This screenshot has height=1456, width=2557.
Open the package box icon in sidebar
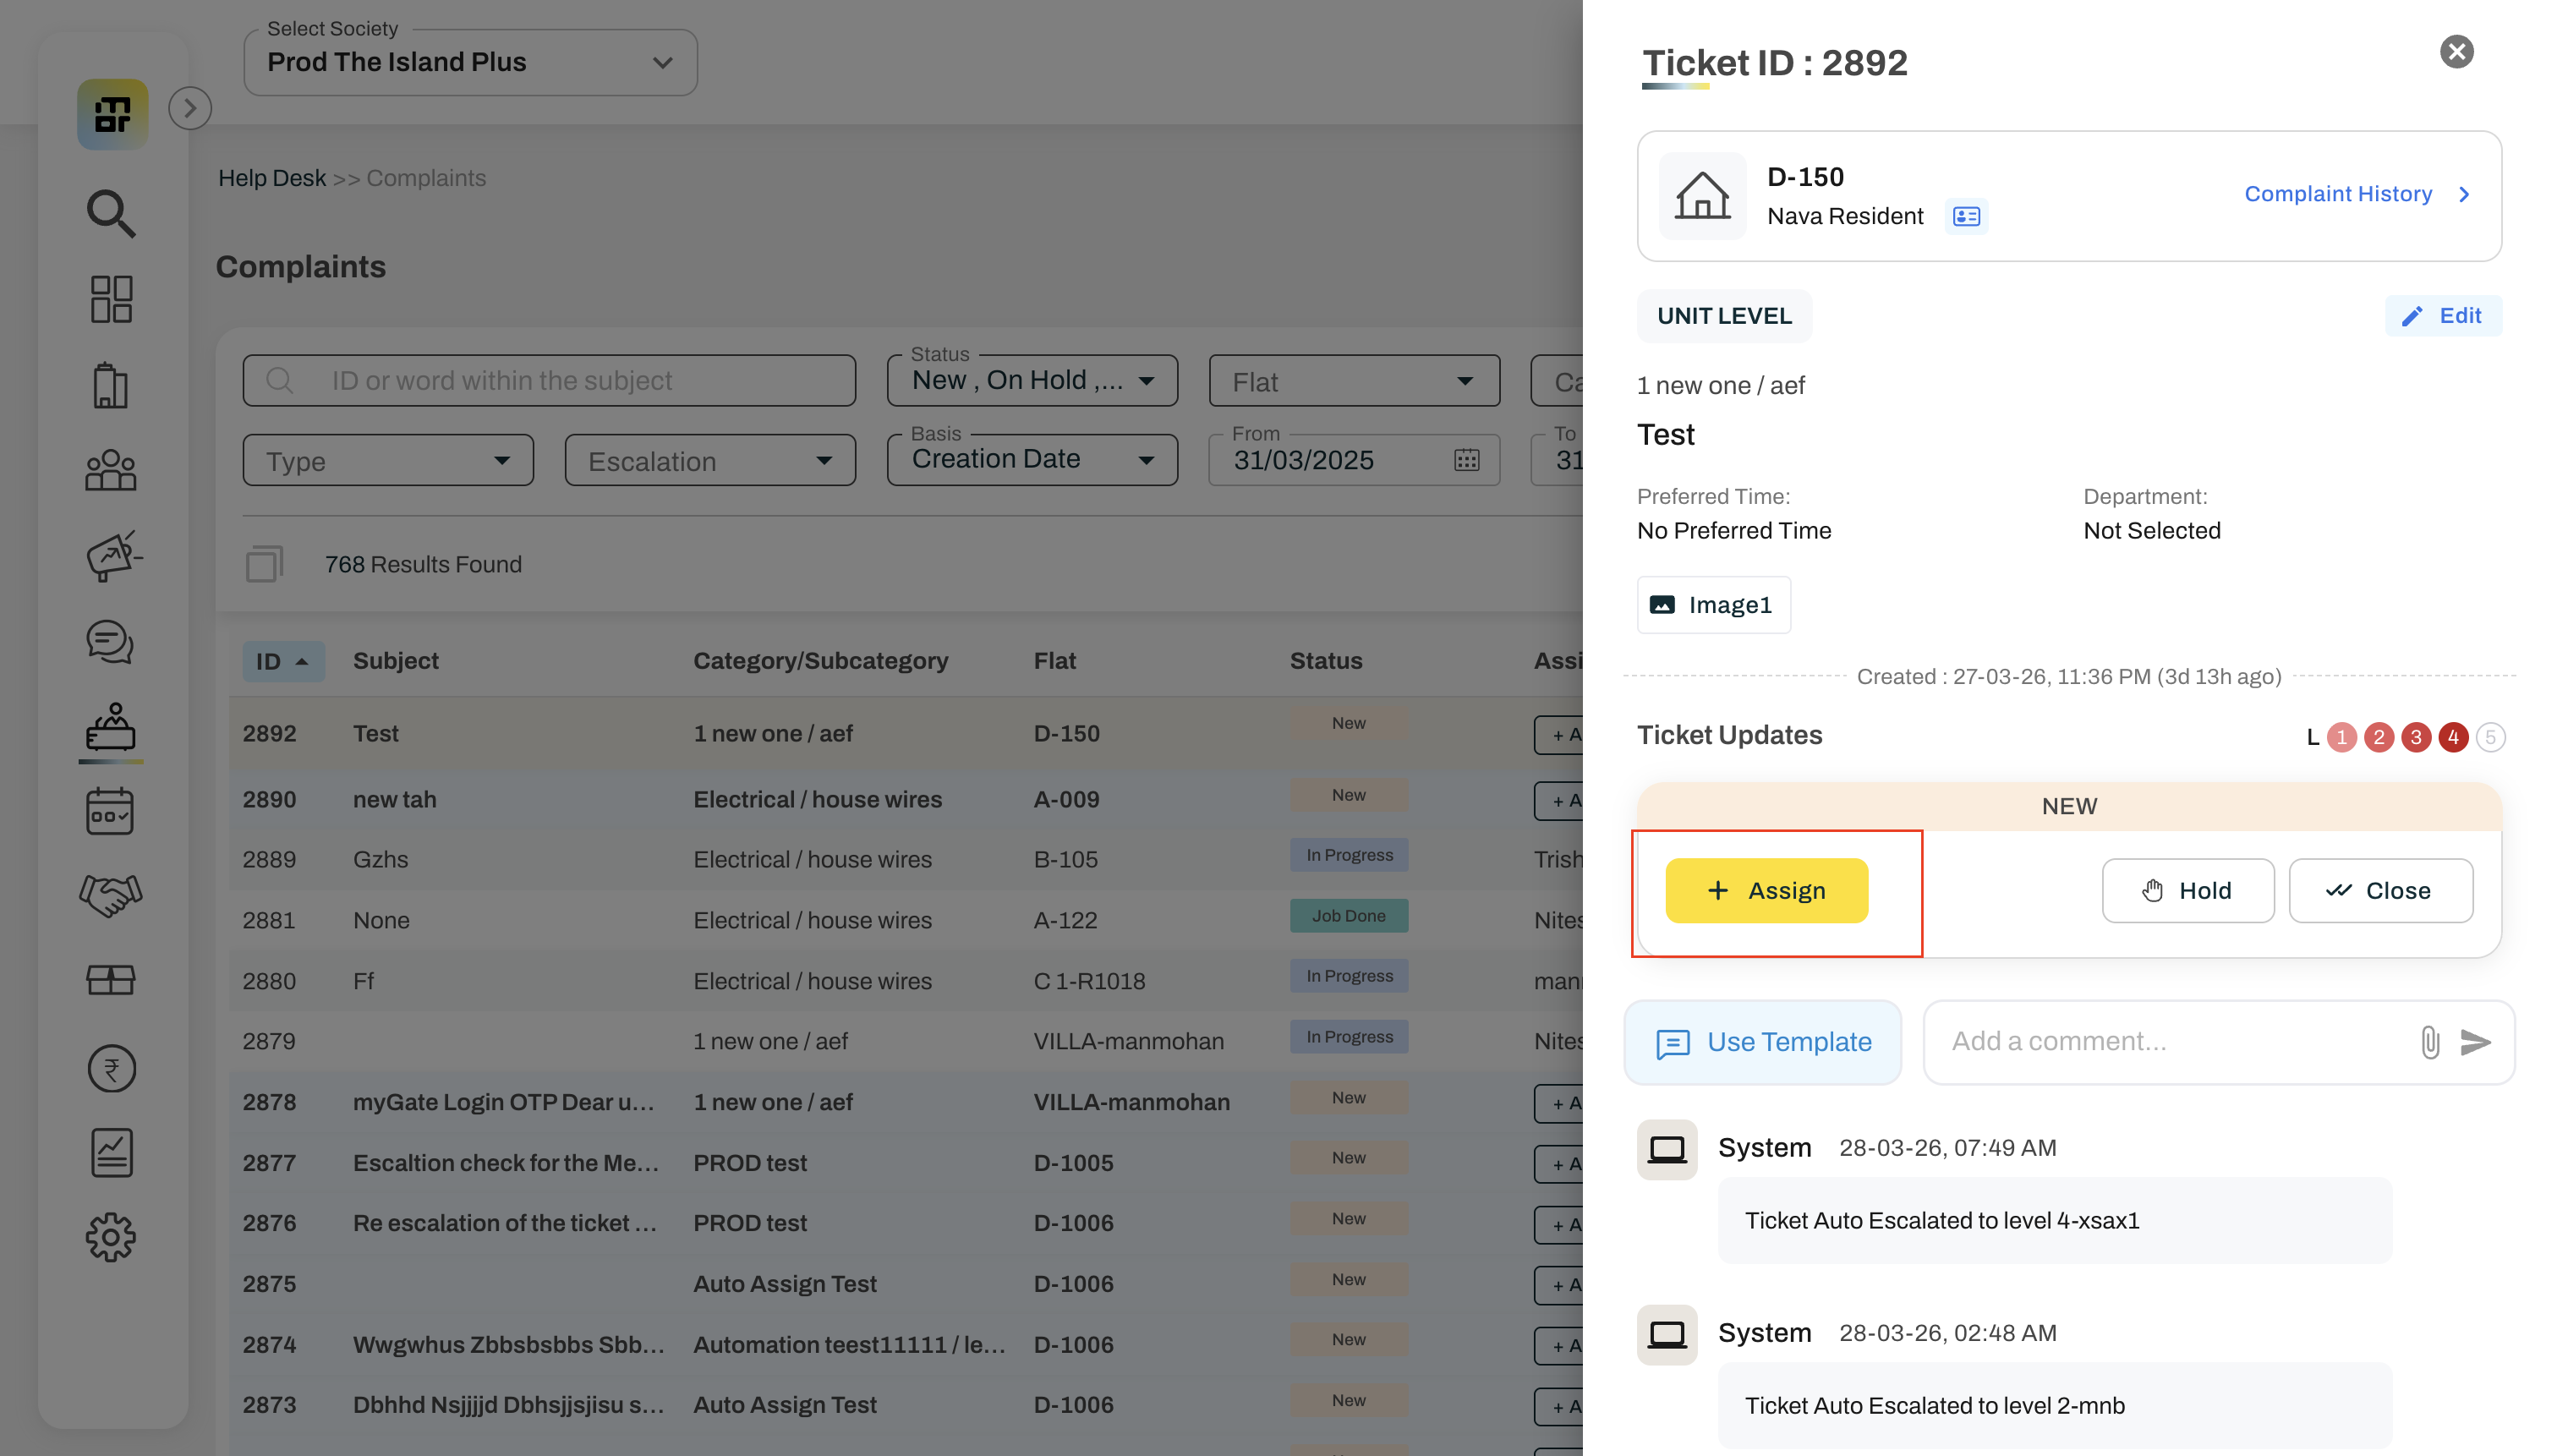(x=111, y=980)
